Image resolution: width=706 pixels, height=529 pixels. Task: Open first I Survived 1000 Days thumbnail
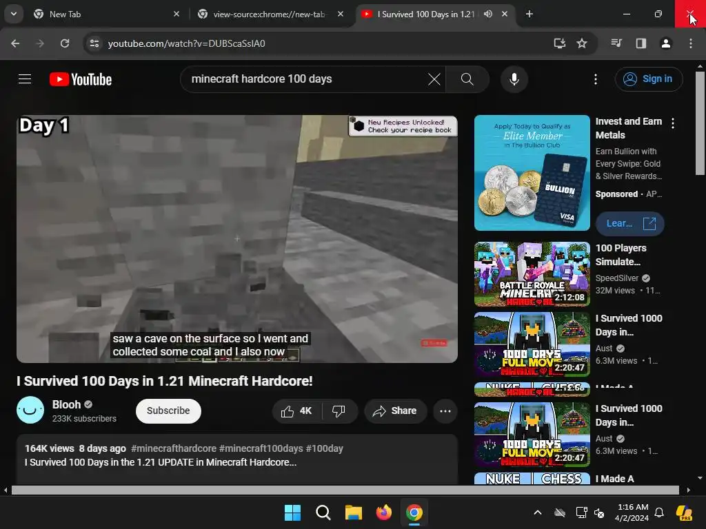pos(532,344)
